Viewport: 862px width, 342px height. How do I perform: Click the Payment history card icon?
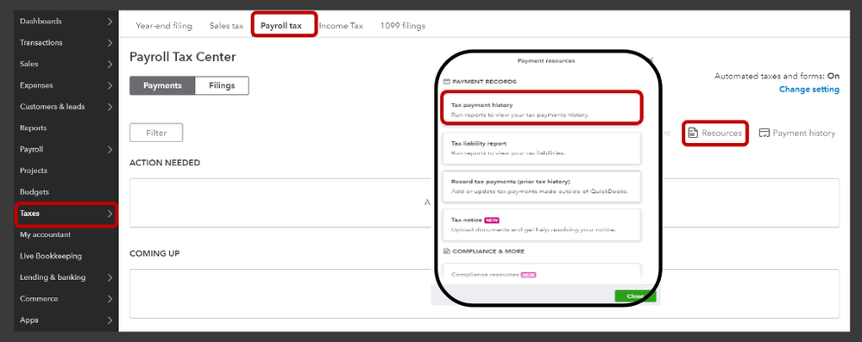764,133
